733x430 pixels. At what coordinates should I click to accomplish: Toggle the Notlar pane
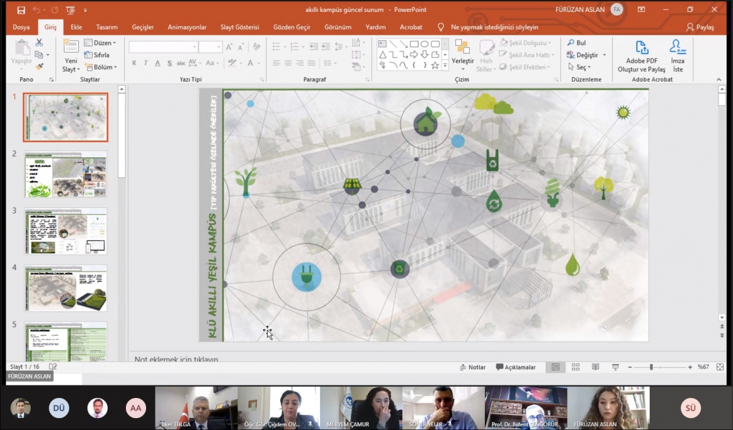(x=472, y=367)
